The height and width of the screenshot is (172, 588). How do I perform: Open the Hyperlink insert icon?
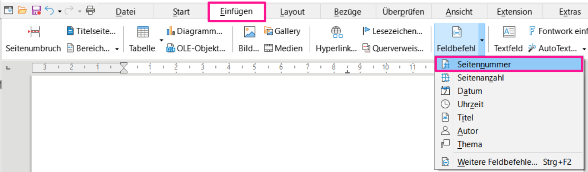[336, 32]
